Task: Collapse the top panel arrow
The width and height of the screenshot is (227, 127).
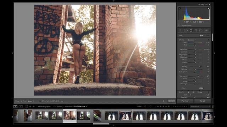Action: click(113, 1)
